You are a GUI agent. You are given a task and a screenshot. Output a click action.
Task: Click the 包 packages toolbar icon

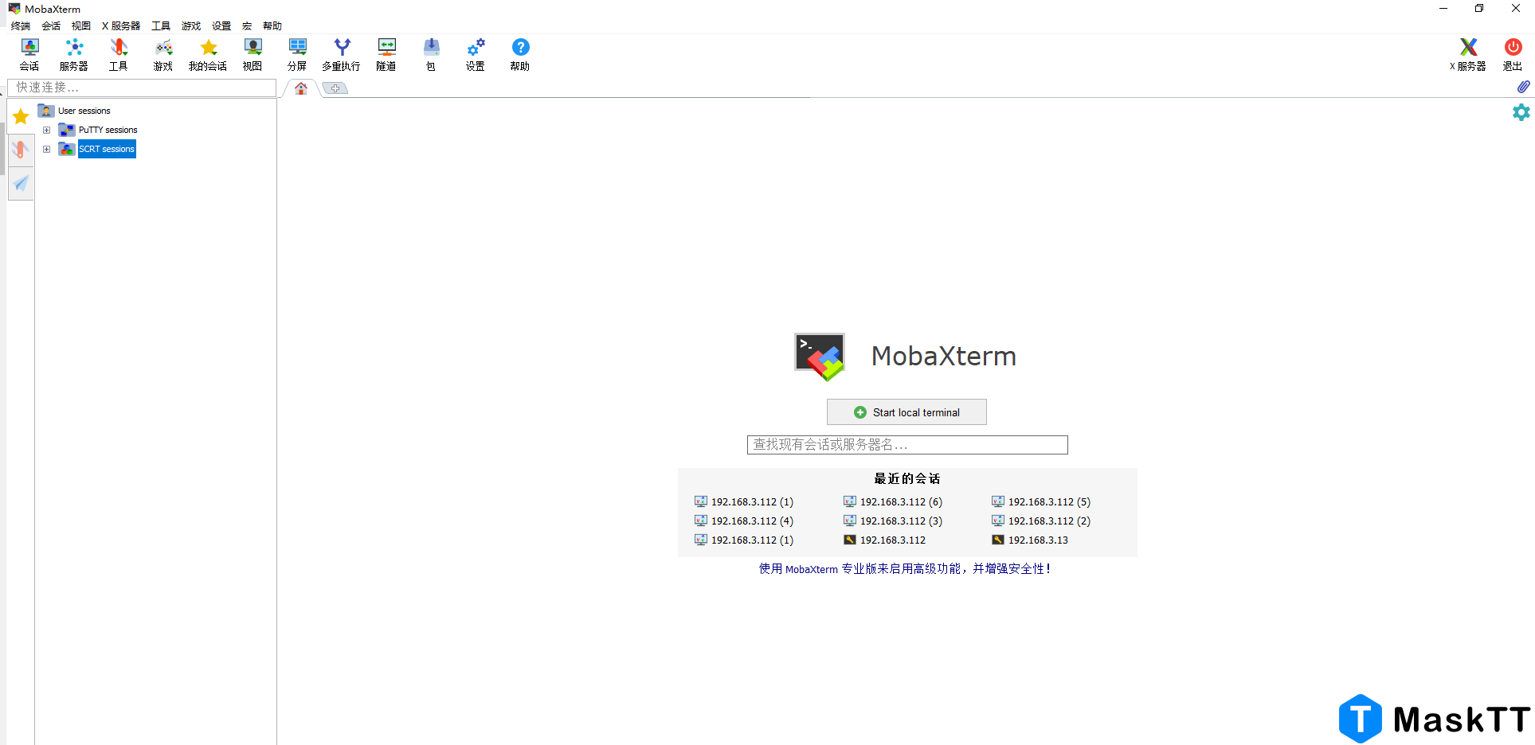click(431, 55)
